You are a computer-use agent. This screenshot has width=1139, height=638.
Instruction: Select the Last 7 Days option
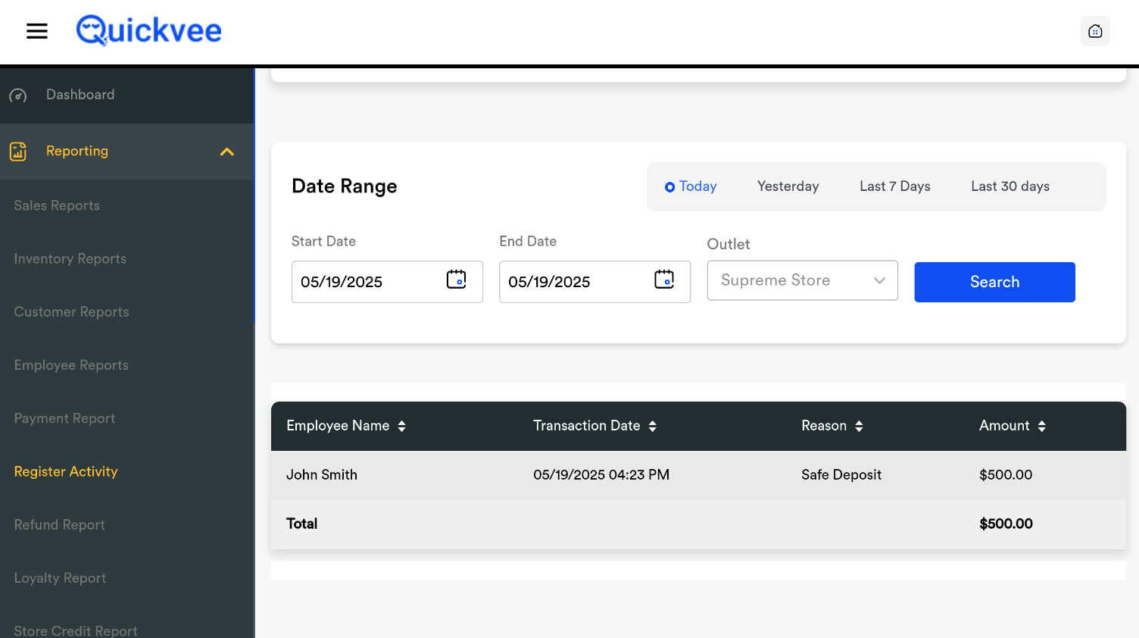pyautogui.click(x=894, y=186)
